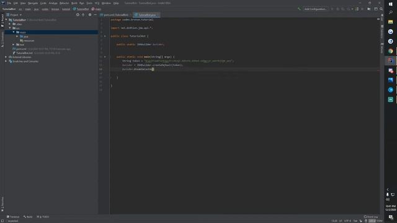Click the green Build hammer icon

[299, 9]
